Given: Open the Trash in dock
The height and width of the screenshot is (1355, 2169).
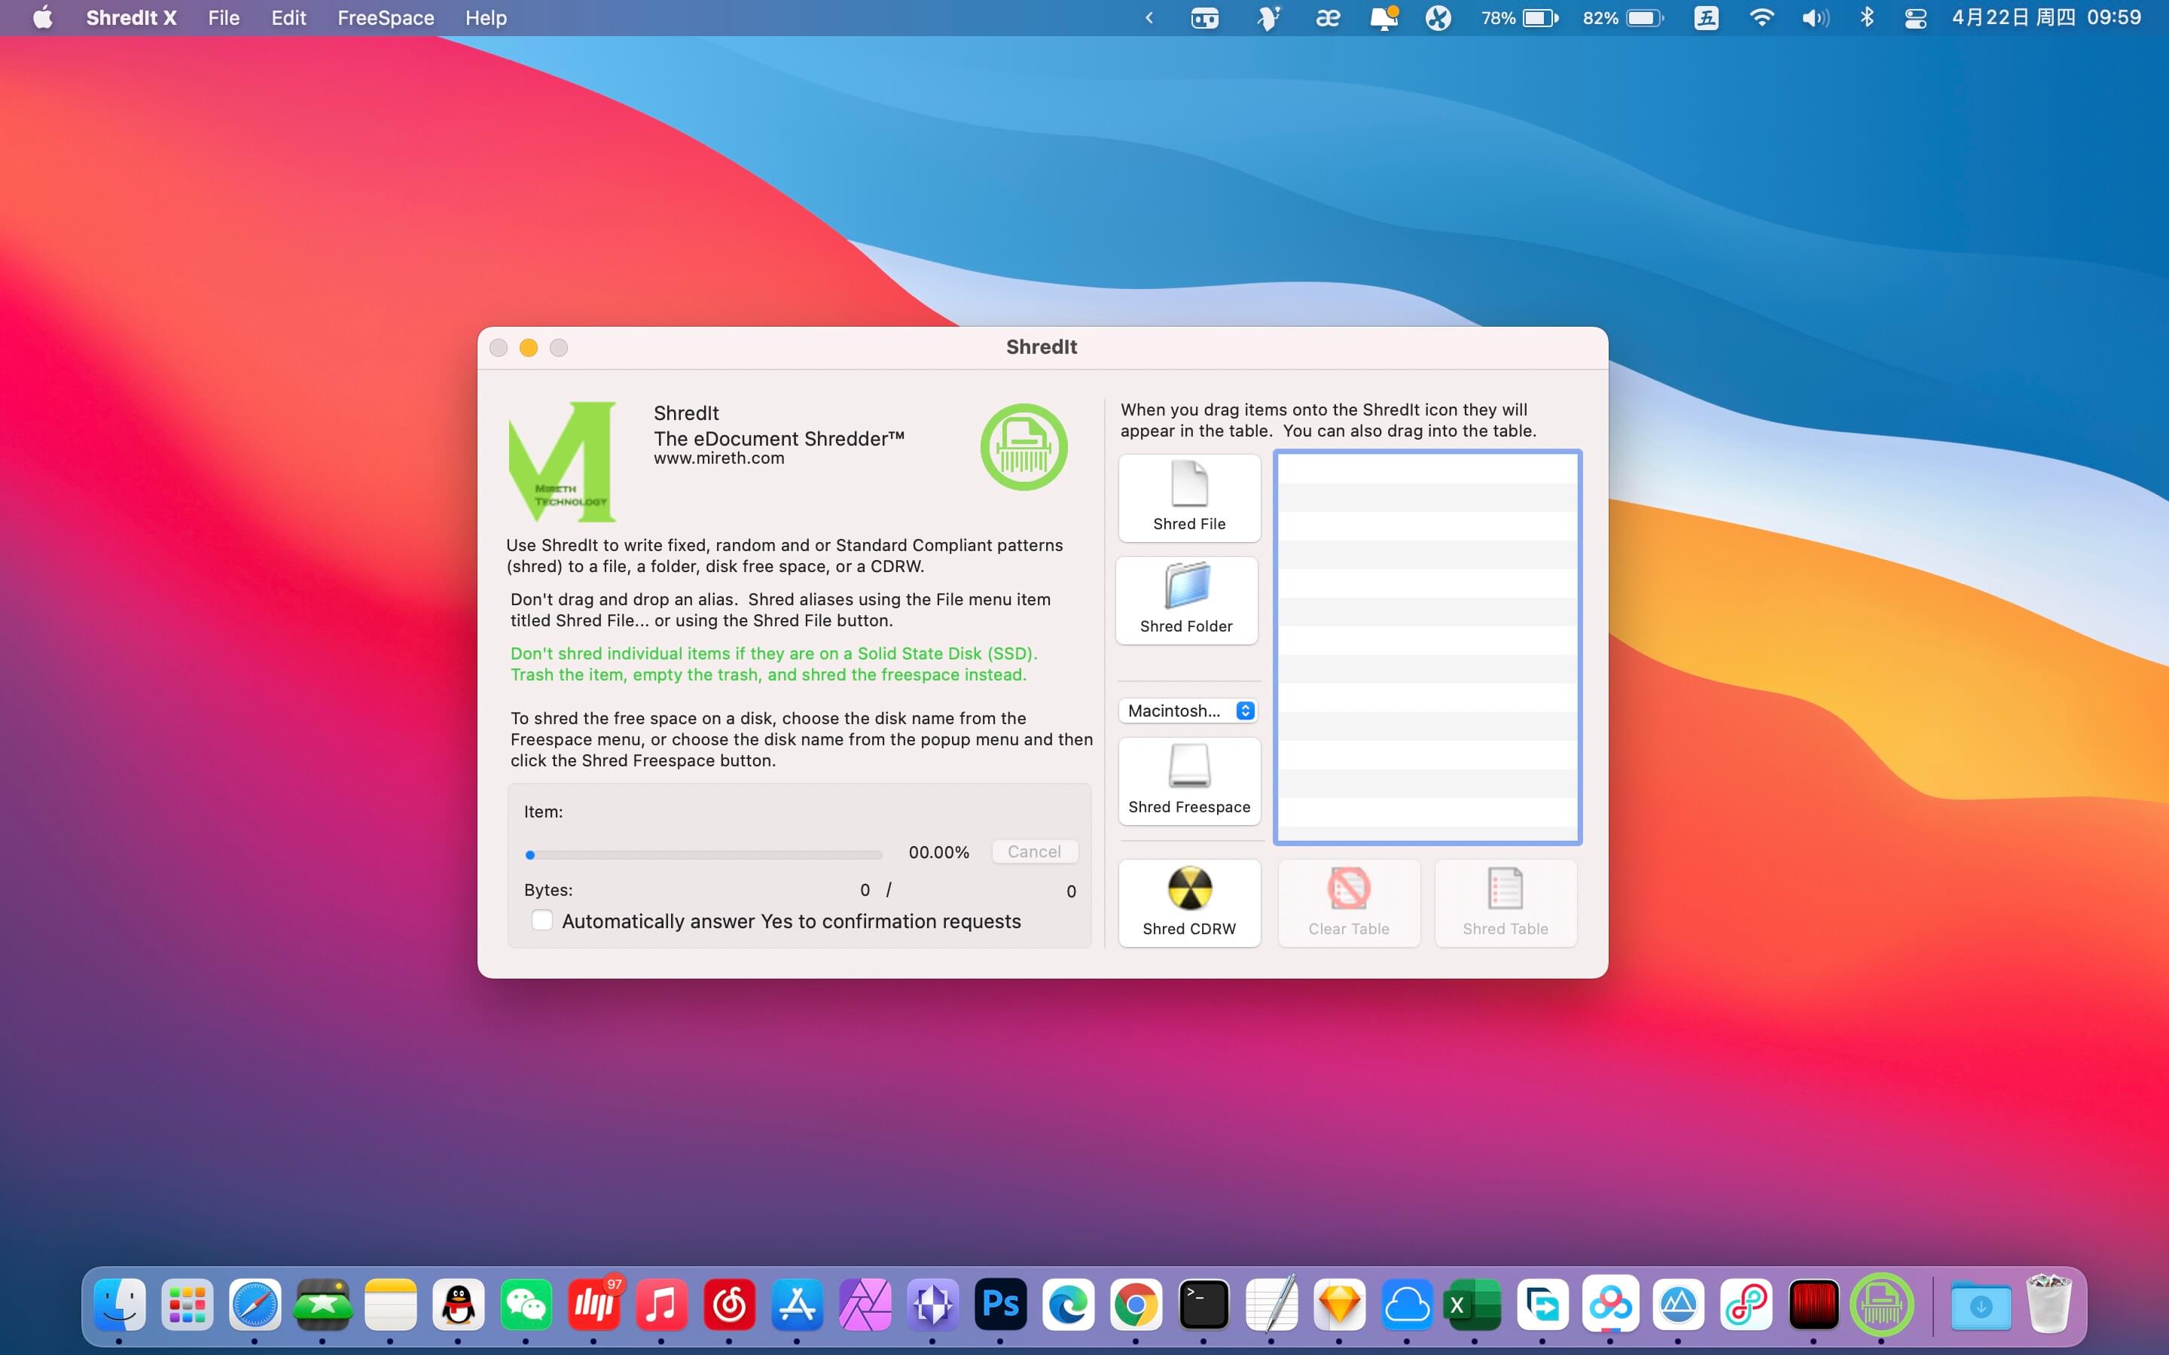Looking at the screenshot, I should 2049,1304.
